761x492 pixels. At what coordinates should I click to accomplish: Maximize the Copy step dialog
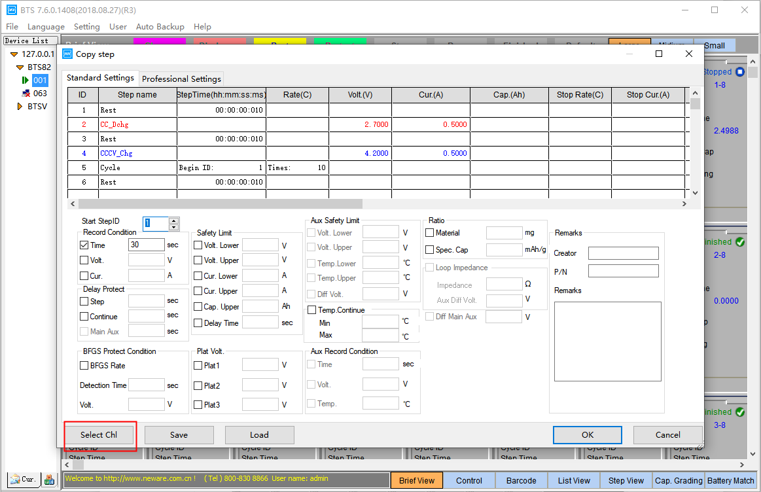658,54
